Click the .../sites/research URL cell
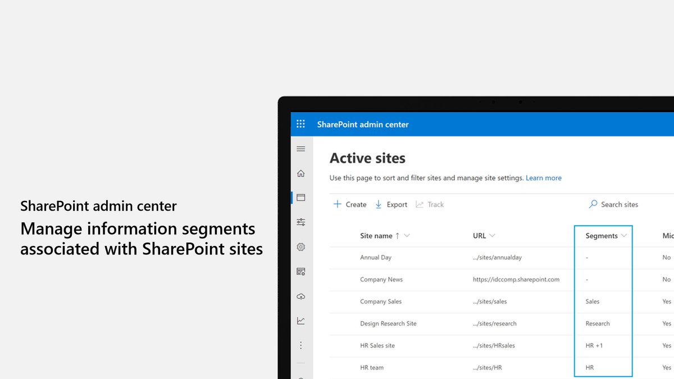This screenshot has height=379, width=674. [x=495, y=323]
